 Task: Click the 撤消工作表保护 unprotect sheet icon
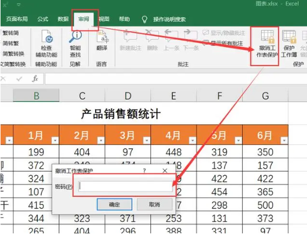coord(267,36)
